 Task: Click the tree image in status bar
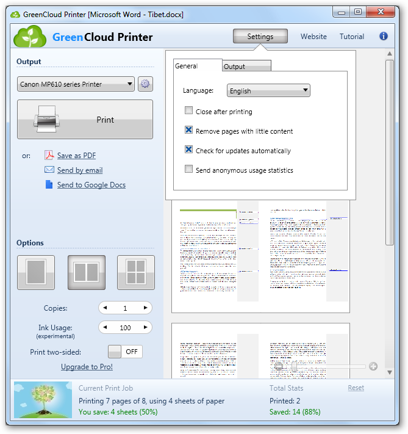(43, 400)
